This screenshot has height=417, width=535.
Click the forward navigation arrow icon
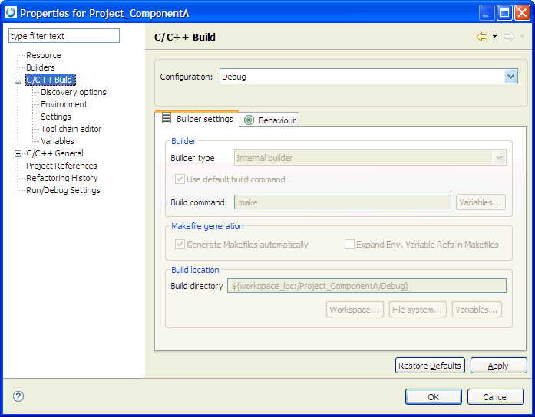coord(509,37)
